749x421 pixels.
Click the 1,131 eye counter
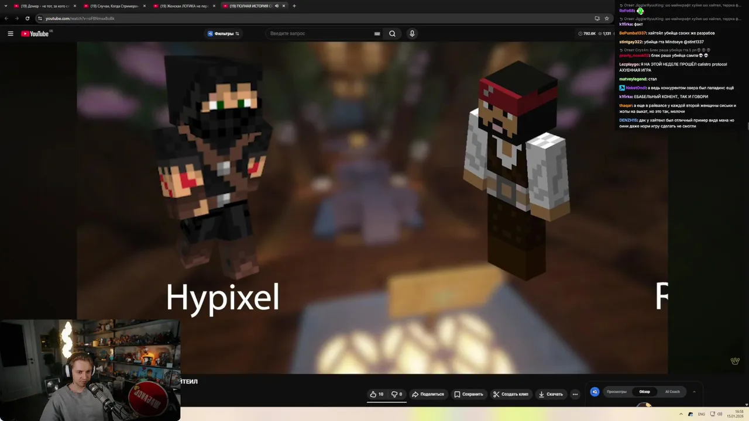(x=604, y=33)
